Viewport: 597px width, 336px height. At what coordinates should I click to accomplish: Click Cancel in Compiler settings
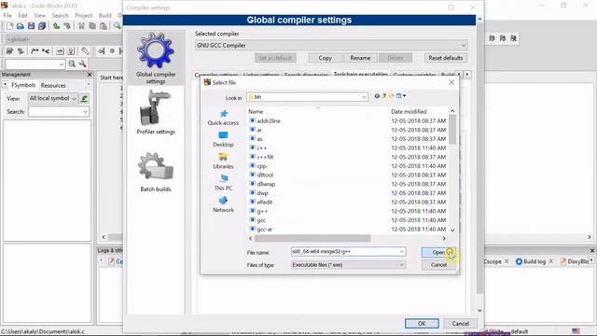(460, 324)
